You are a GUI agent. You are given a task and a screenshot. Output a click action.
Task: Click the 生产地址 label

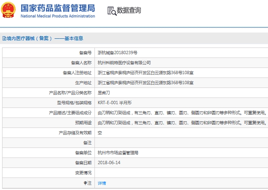click(x=83, y=82)
